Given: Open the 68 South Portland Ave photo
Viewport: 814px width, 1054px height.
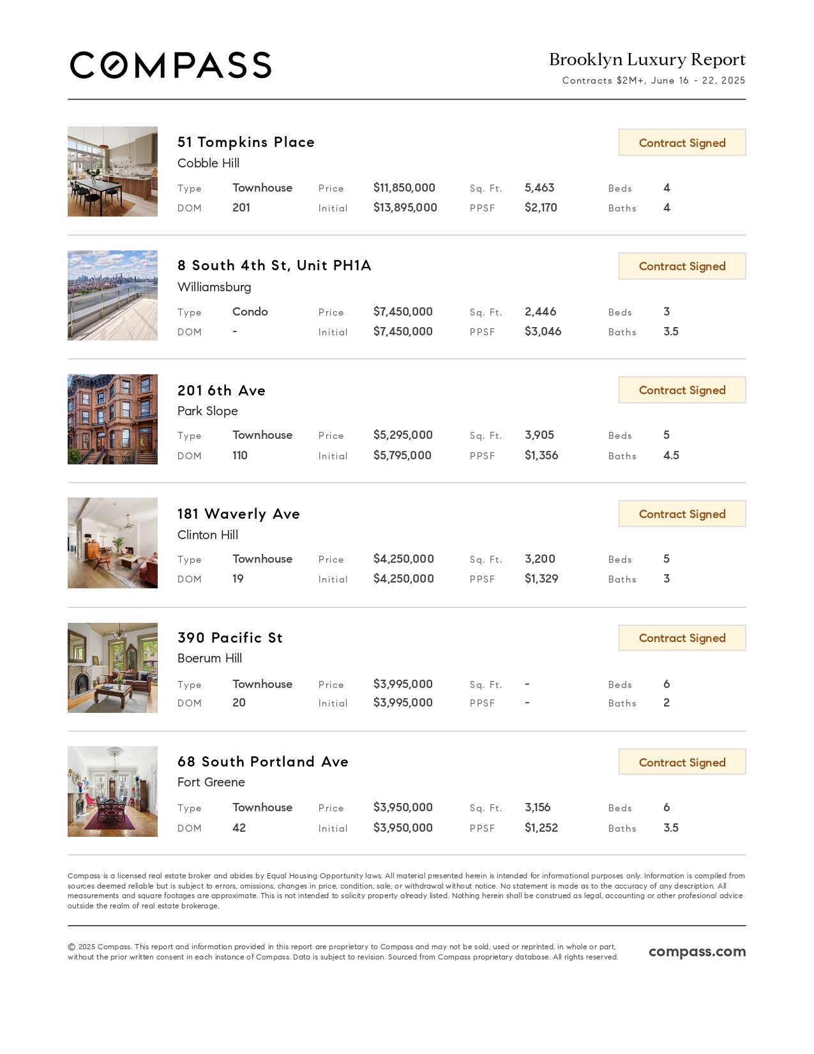Looking at the screenshot, I should (x=112, y=791).
